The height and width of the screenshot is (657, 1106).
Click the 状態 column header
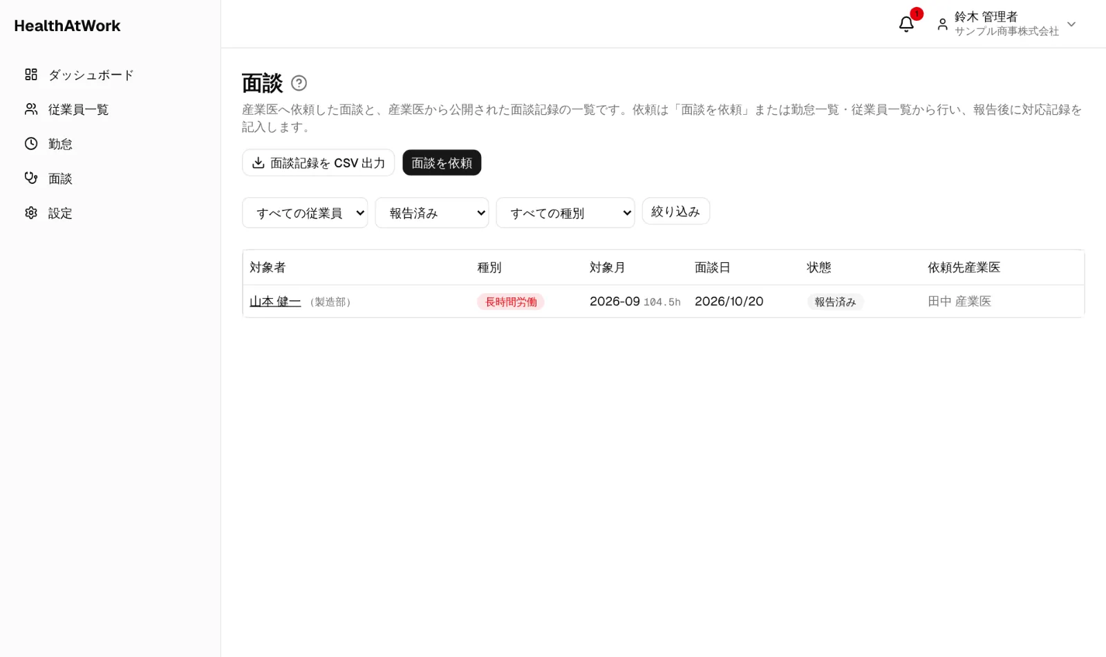coord(819,268)
